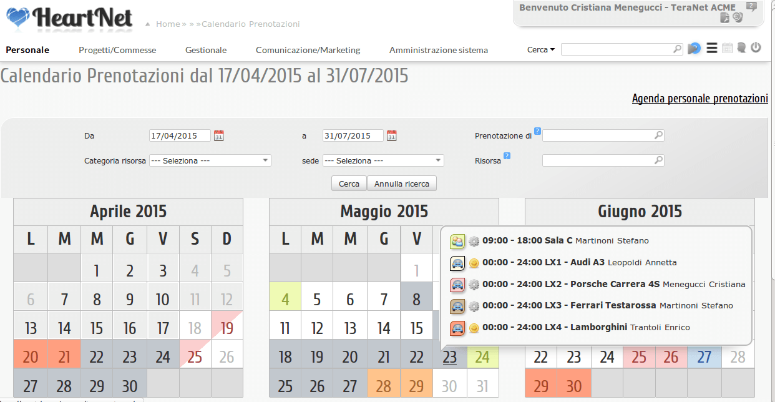
Task: Click smiley status icon for Lamborghini booking
Action: (x=474, y=328)
